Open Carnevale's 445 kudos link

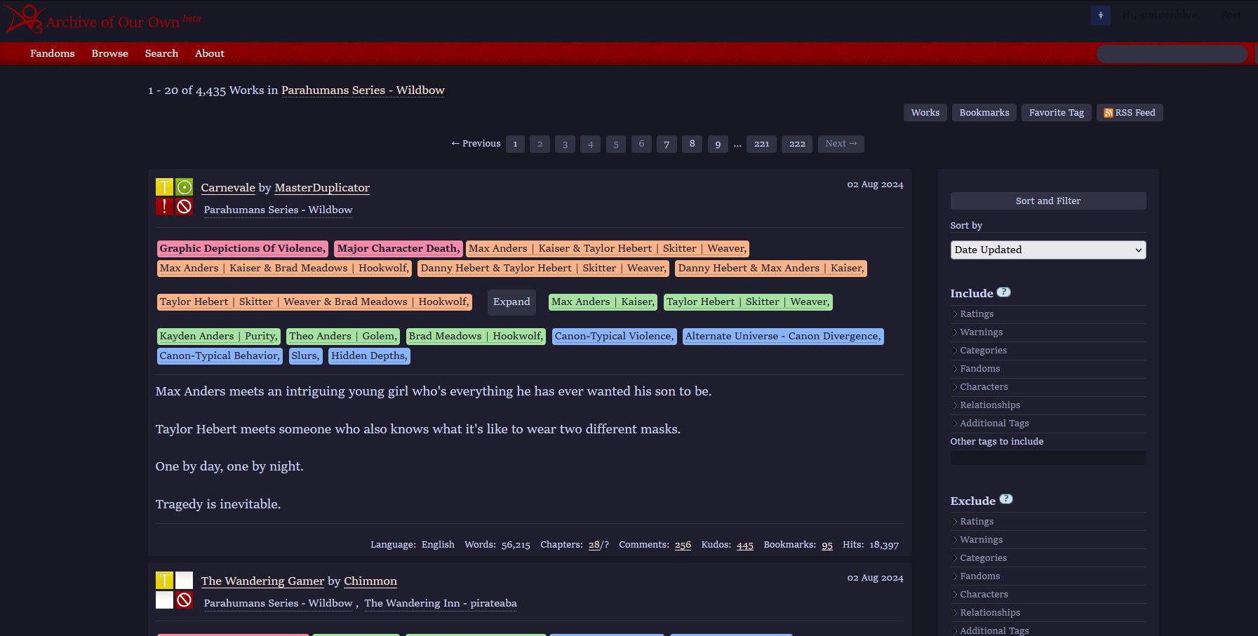coord(745,545)
